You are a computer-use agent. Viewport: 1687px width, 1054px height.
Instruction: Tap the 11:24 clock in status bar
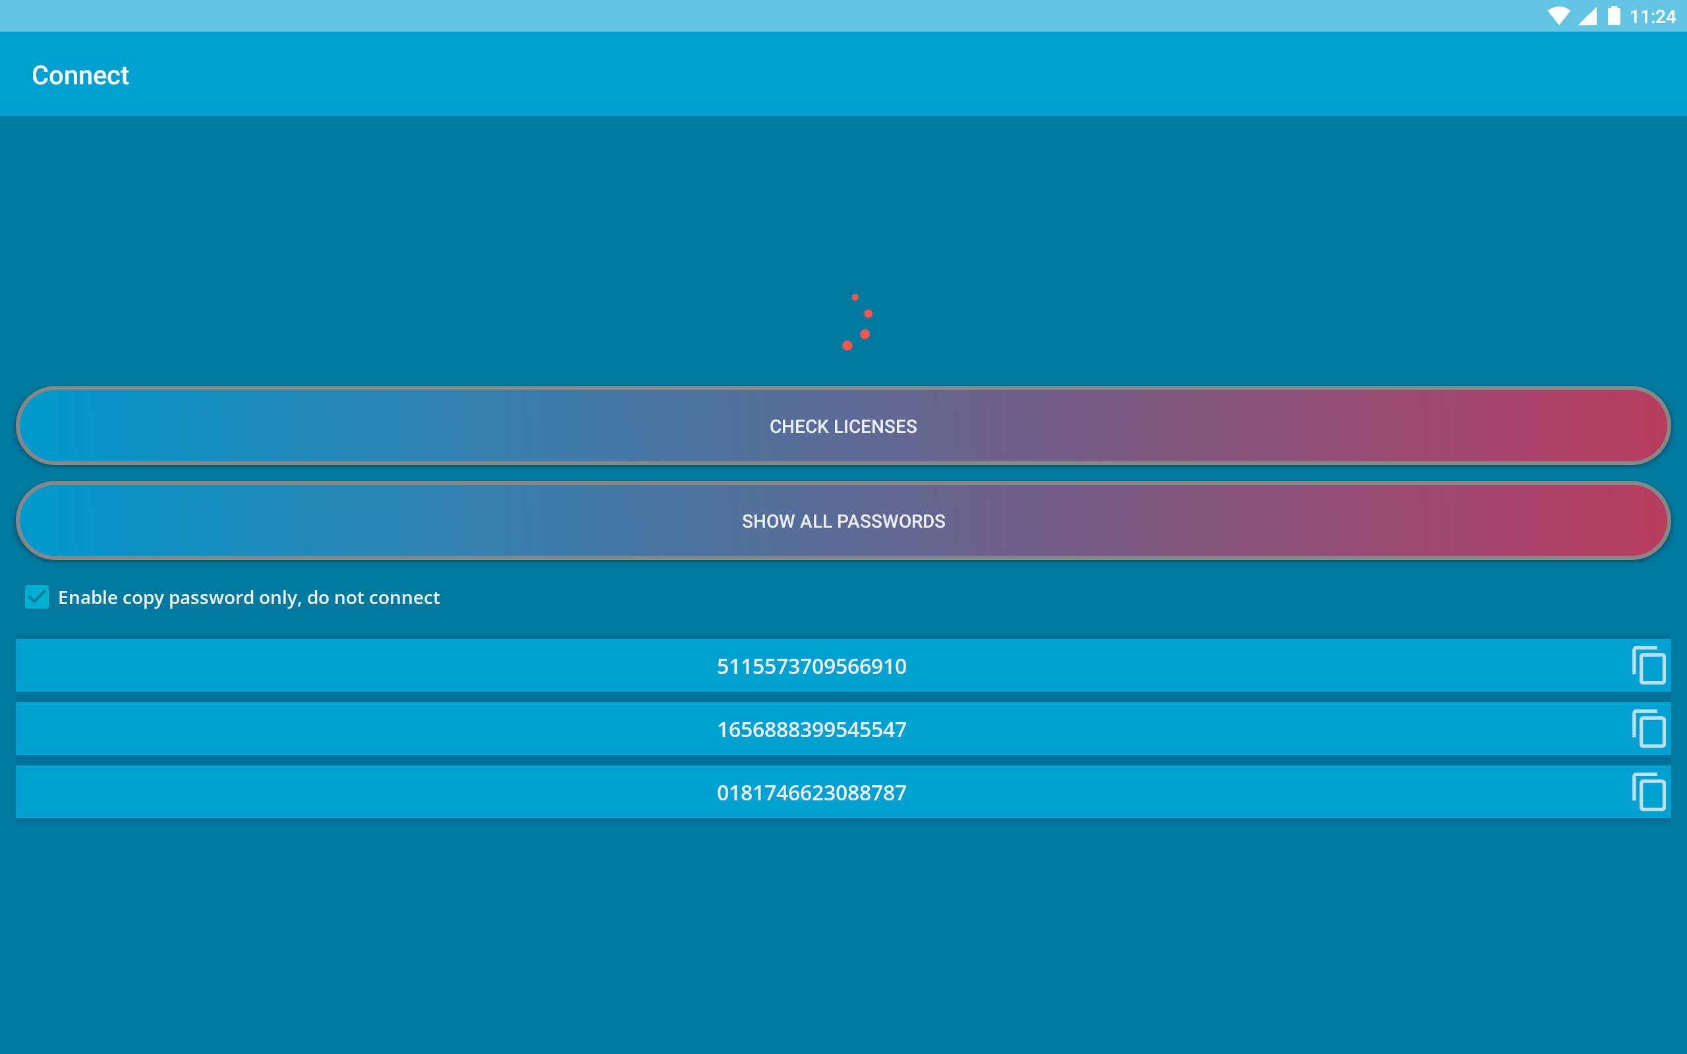(x=1652, y=16)
